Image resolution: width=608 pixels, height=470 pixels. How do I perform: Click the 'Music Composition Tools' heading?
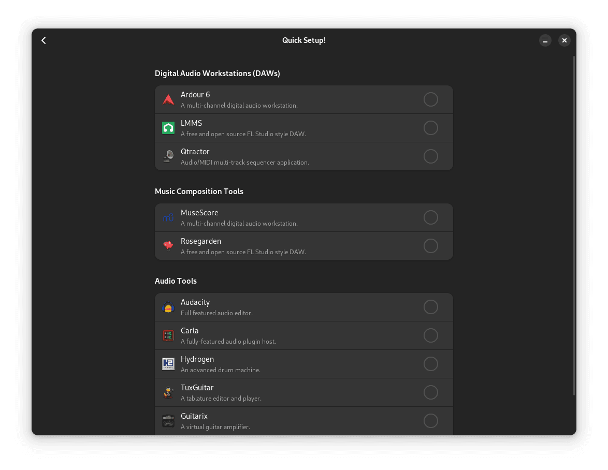click(x=199, y=192)
